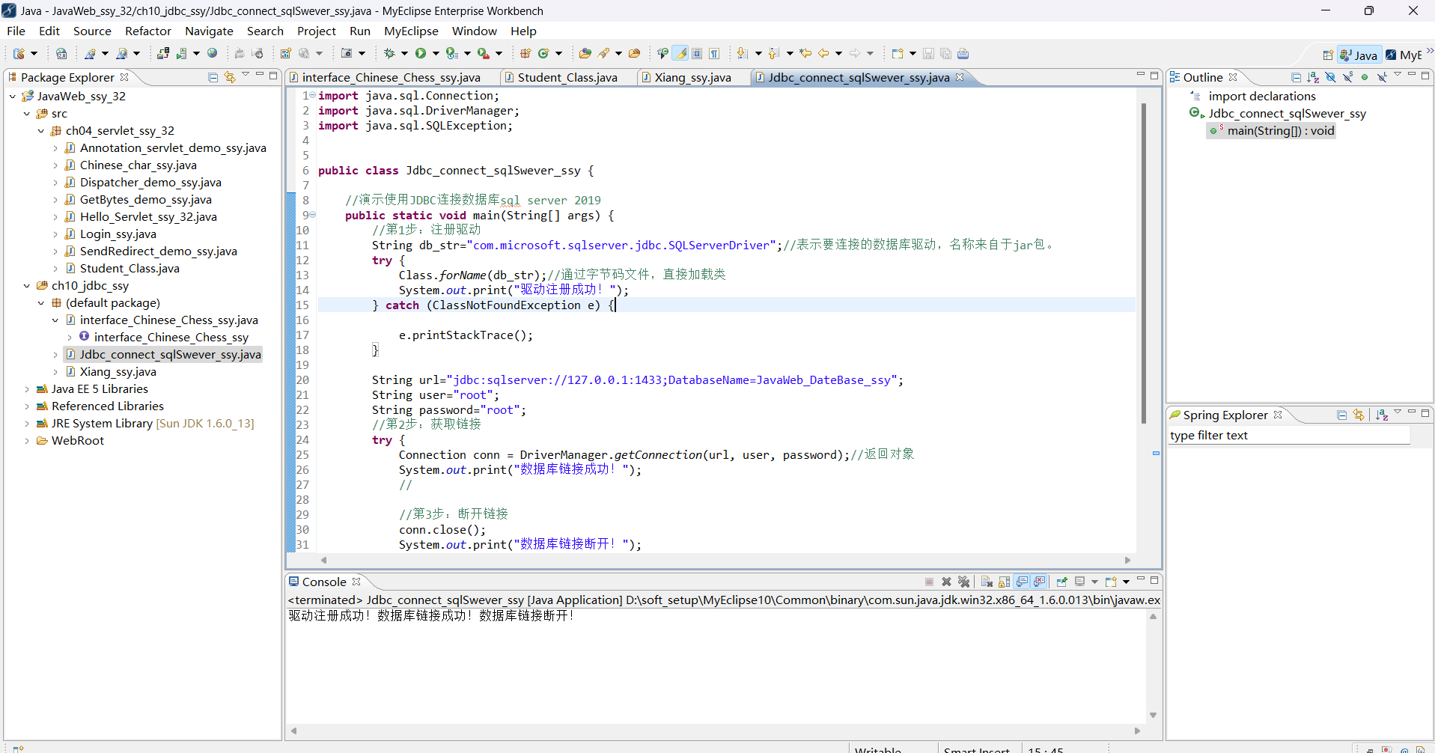Screen dimensions: 1435x753
Task: Expand the Java EE 5 Libraries node
Action: tap(27, 388)
